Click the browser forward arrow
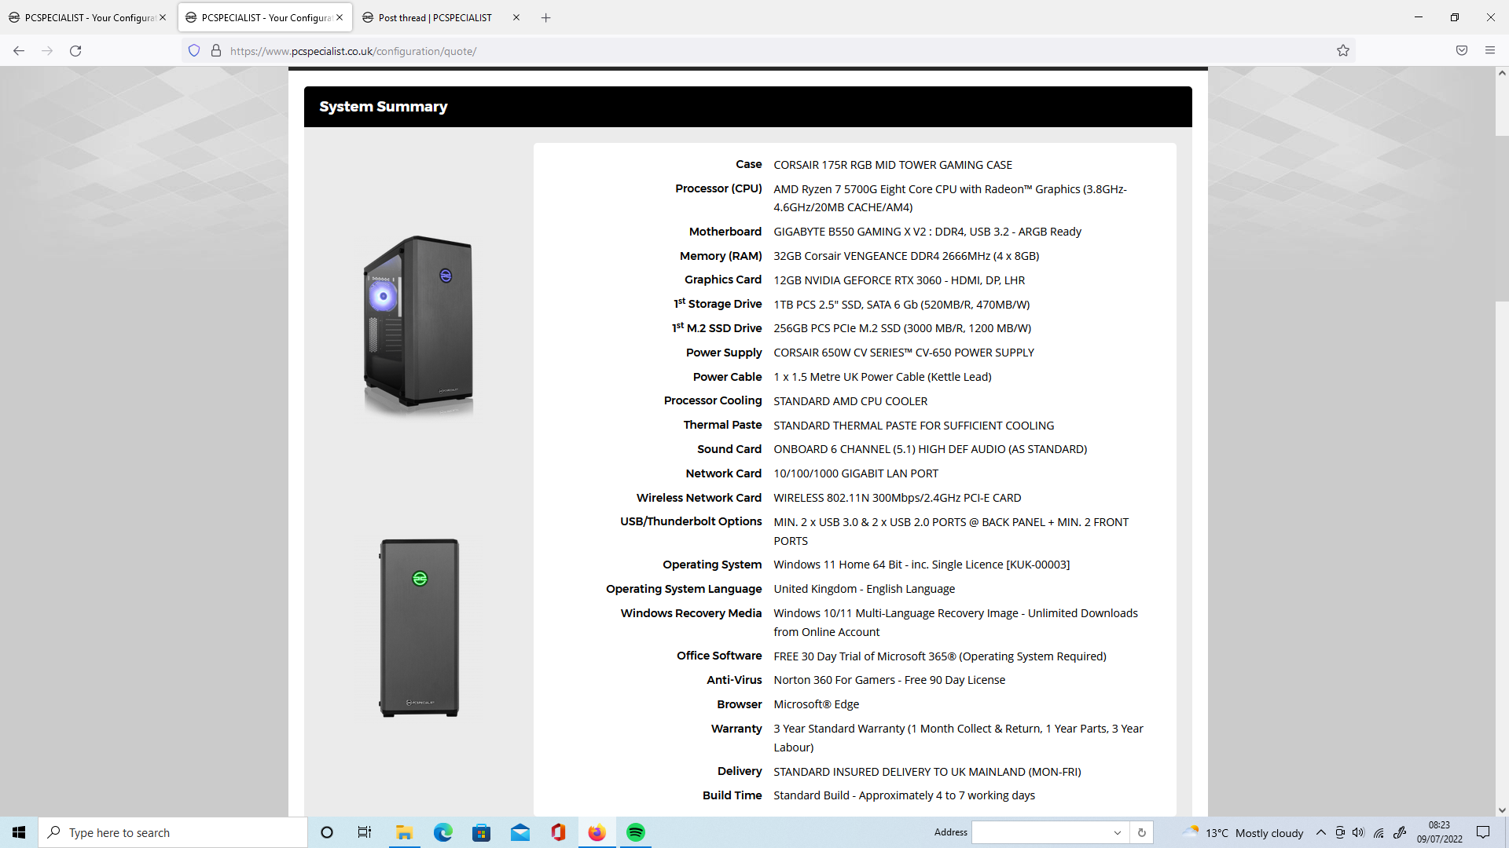 [x=47, y=51]
